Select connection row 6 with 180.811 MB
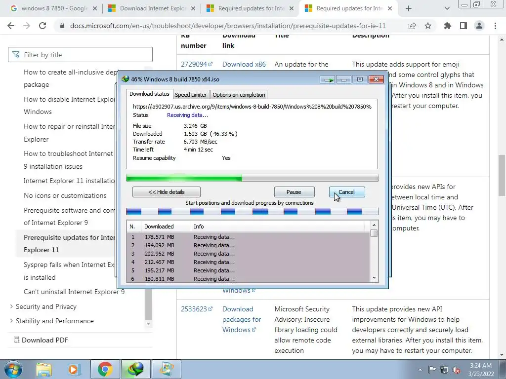Viewport: 506px width, 379px height. click(x=248, y=279)
